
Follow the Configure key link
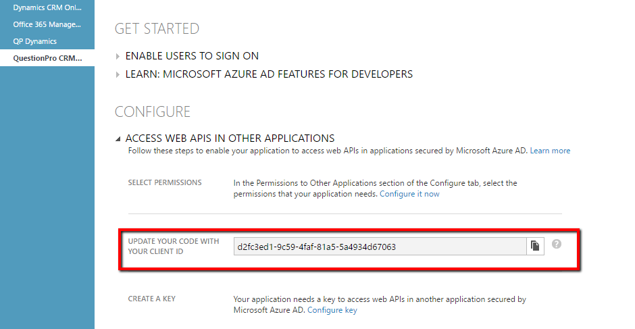click(x=332, y=310)
